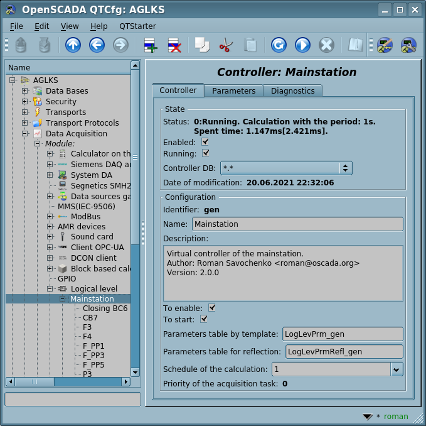Click the Save to DB toolbar icon
426x426 pixels.
(45, 45)
